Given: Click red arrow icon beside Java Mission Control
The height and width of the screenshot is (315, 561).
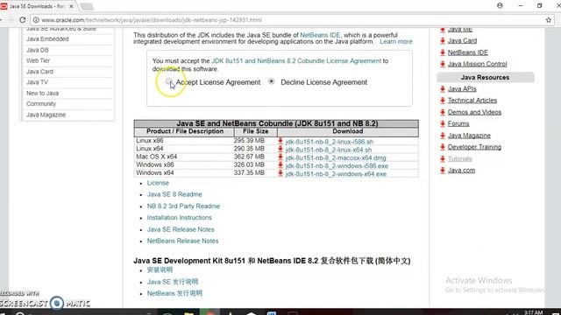Looking at the screenshot, I should click(443, 64).
